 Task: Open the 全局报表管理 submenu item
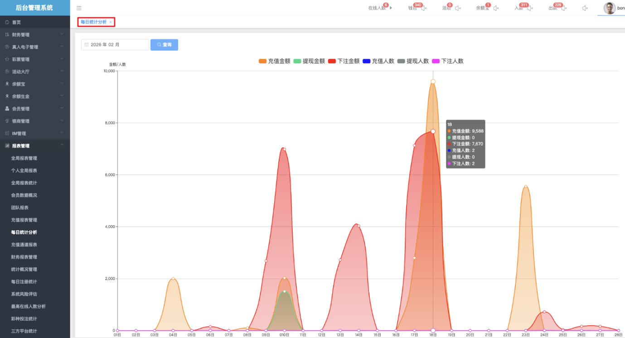(x=24, y=158)
